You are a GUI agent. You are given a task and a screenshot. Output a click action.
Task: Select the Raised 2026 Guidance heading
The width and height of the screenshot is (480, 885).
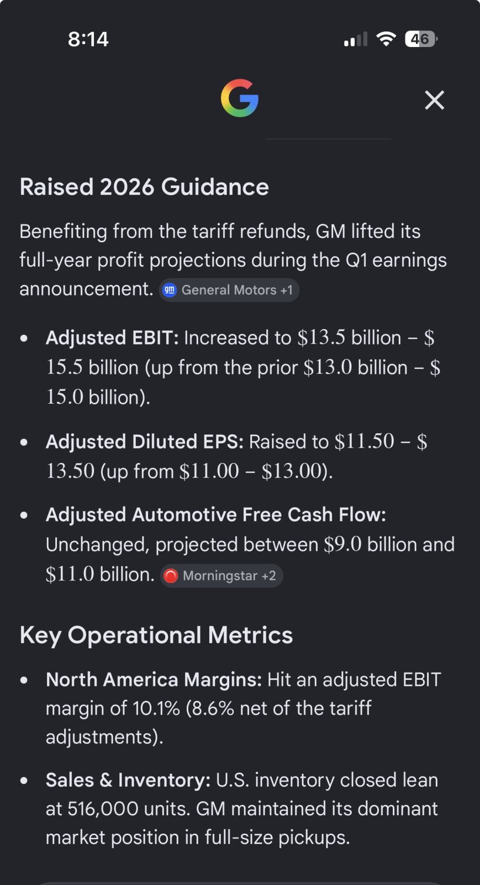click(x=144, y=187)
